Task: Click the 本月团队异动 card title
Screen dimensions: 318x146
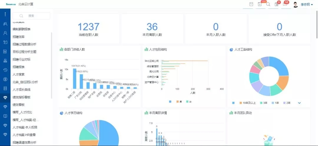Action: click(243, 113)
